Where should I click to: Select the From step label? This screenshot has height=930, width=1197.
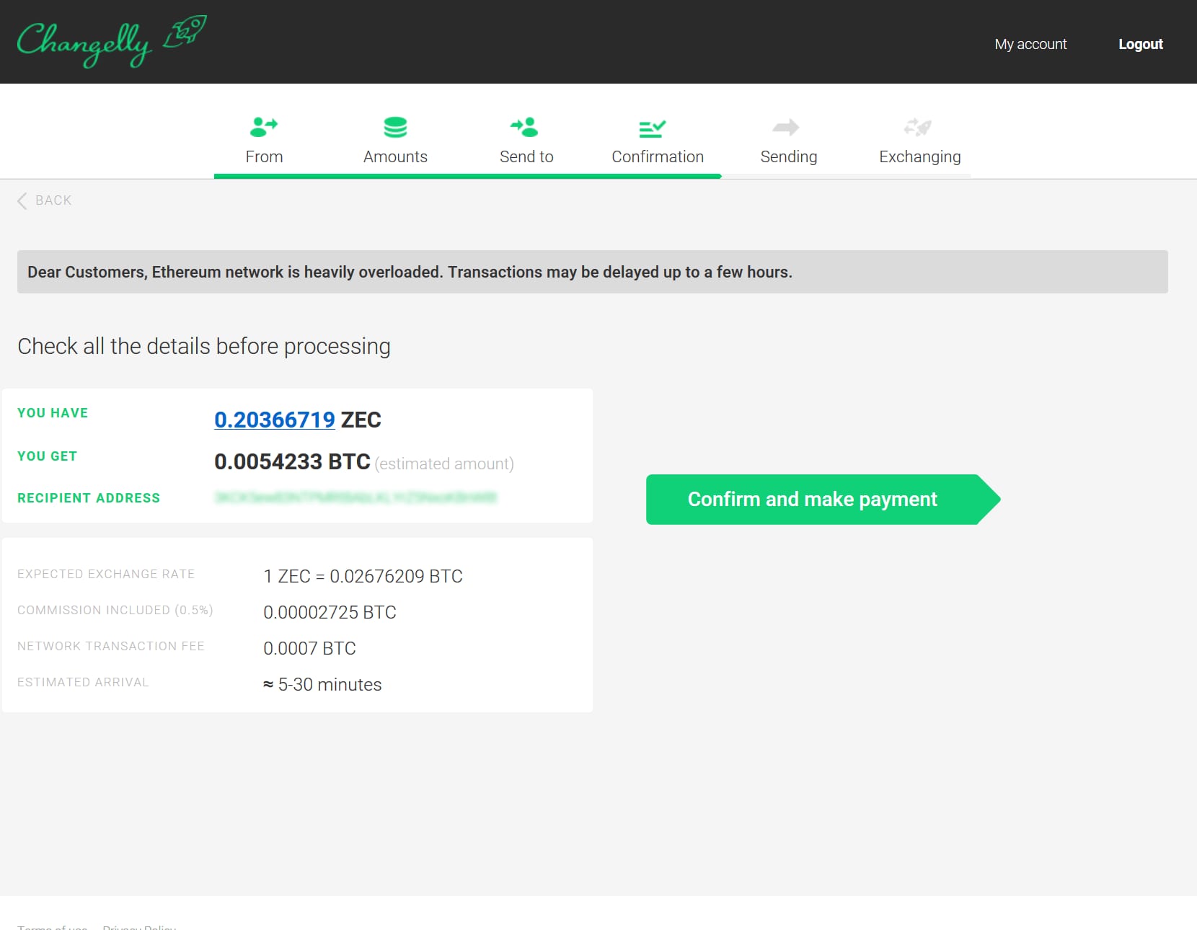click(264, 156)
